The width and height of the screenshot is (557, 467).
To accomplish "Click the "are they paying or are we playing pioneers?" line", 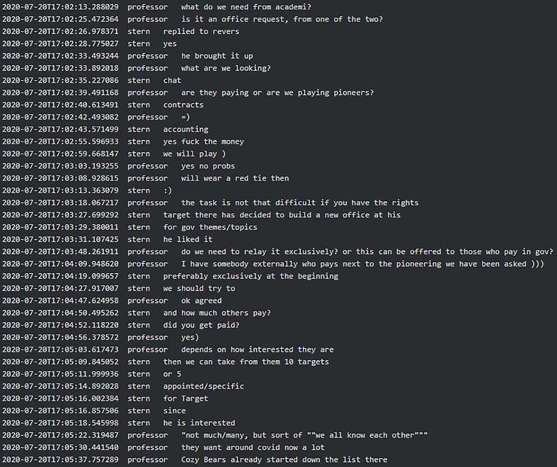I will [277, 93].
